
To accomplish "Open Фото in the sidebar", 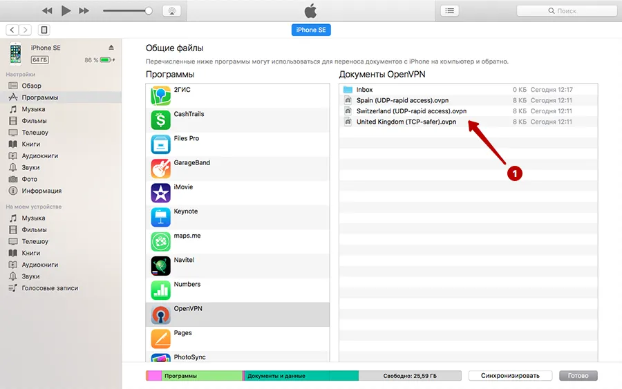I will [x=61, y=179].
